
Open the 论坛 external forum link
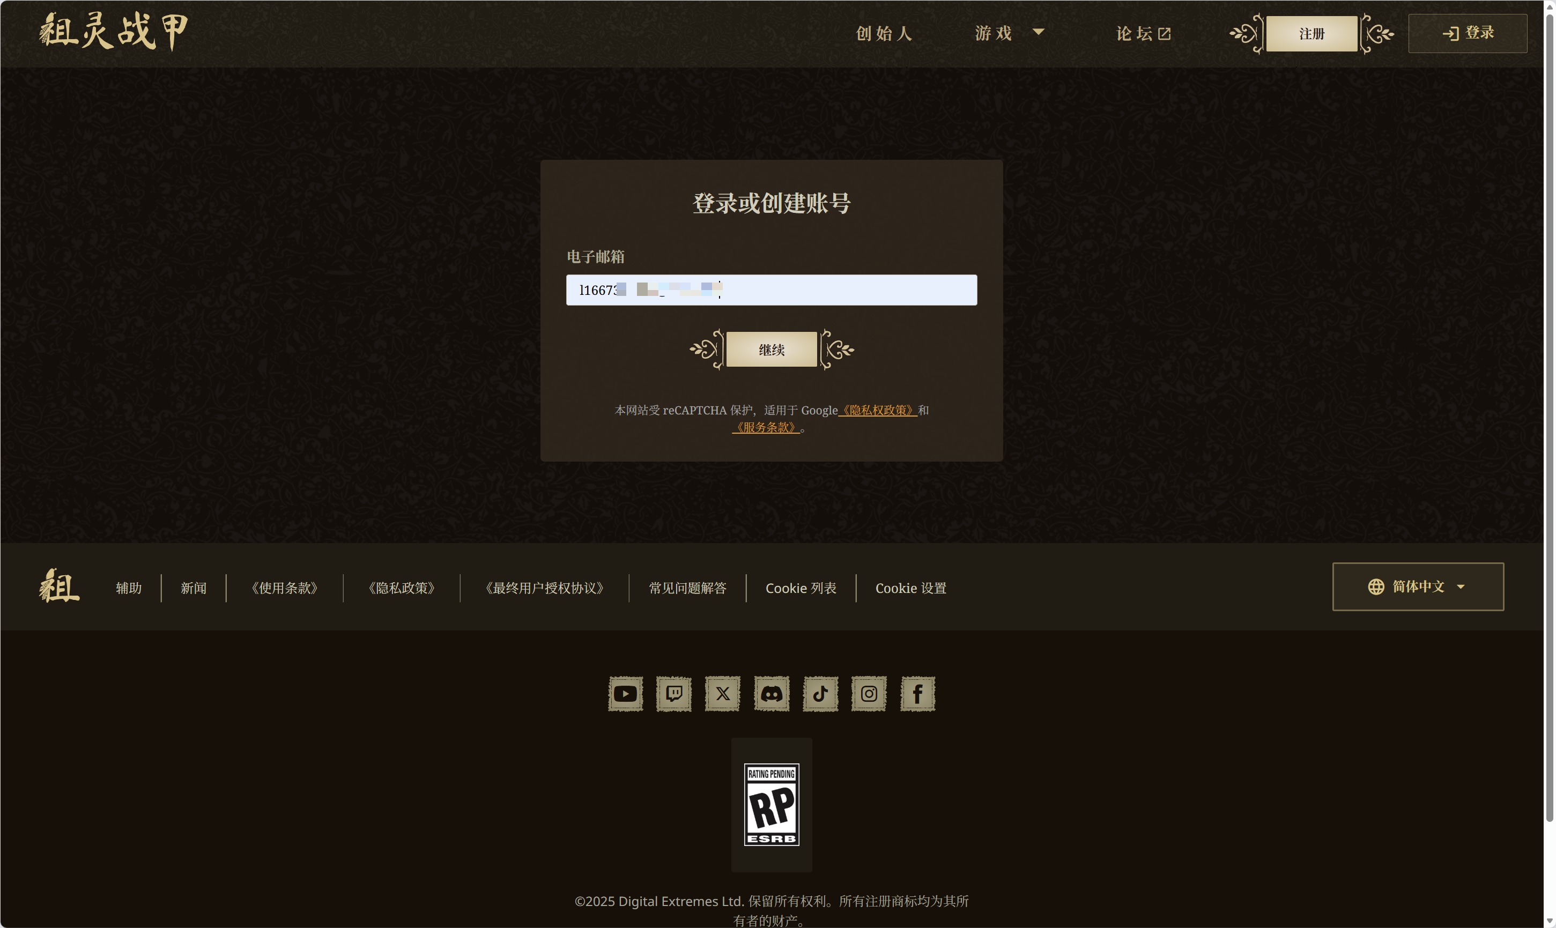click(x=1143, y=33)
